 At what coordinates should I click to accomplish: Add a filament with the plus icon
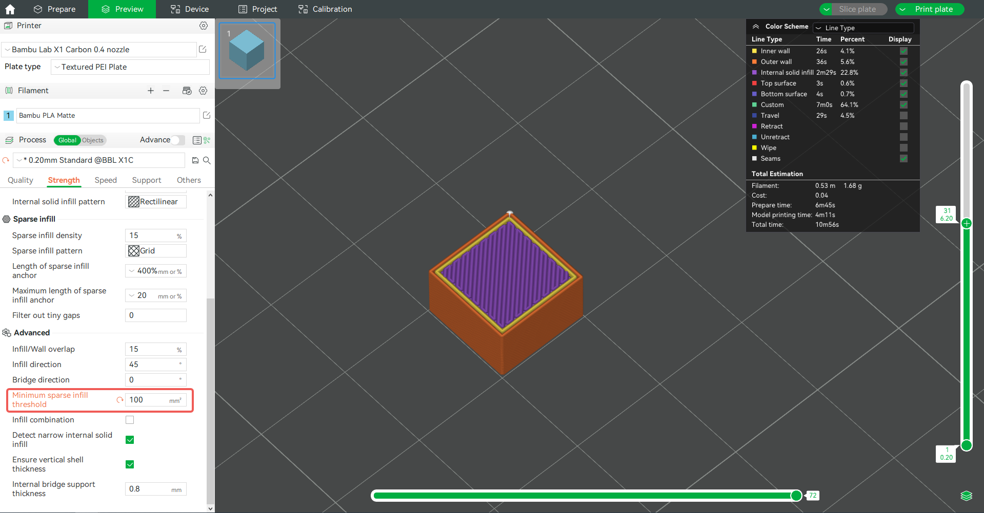[151, 91]
